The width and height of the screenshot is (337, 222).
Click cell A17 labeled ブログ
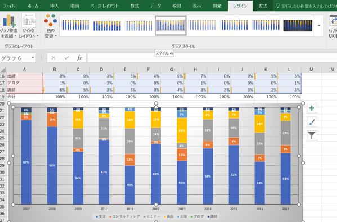(25, 83)
